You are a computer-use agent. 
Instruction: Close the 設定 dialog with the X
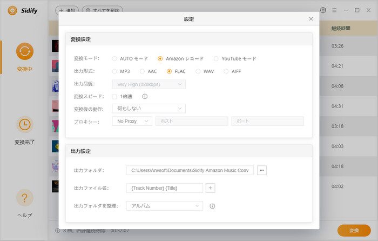pos(310,19)
